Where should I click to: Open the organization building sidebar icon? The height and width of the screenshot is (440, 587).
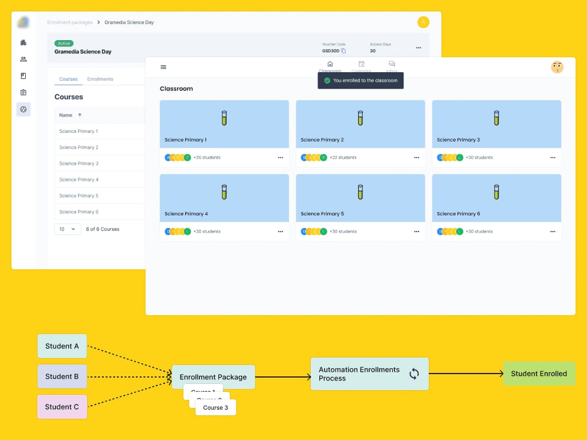pos(23,42)
